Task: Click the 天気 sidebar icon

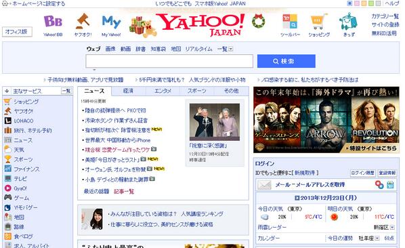Action: tap(7, 150)
